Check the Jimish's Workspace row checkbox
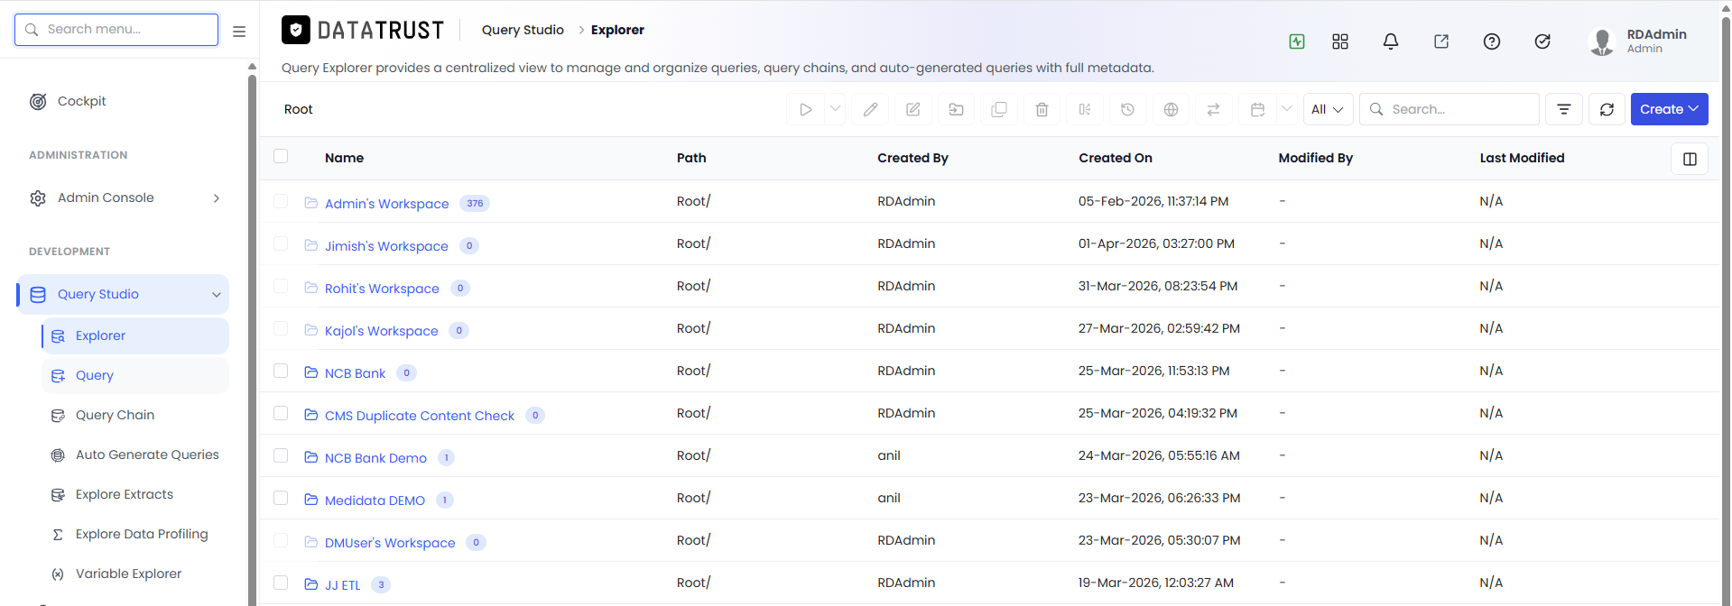 tap(281, 243)
